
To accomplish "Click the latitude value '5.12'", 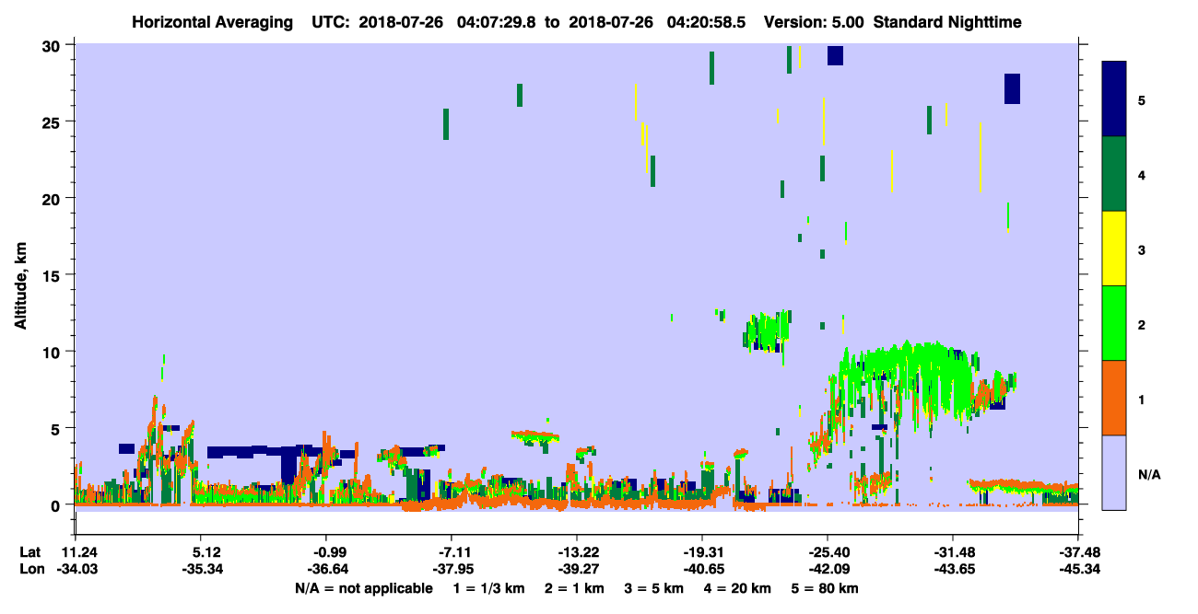I will click(x=201, y=552).
